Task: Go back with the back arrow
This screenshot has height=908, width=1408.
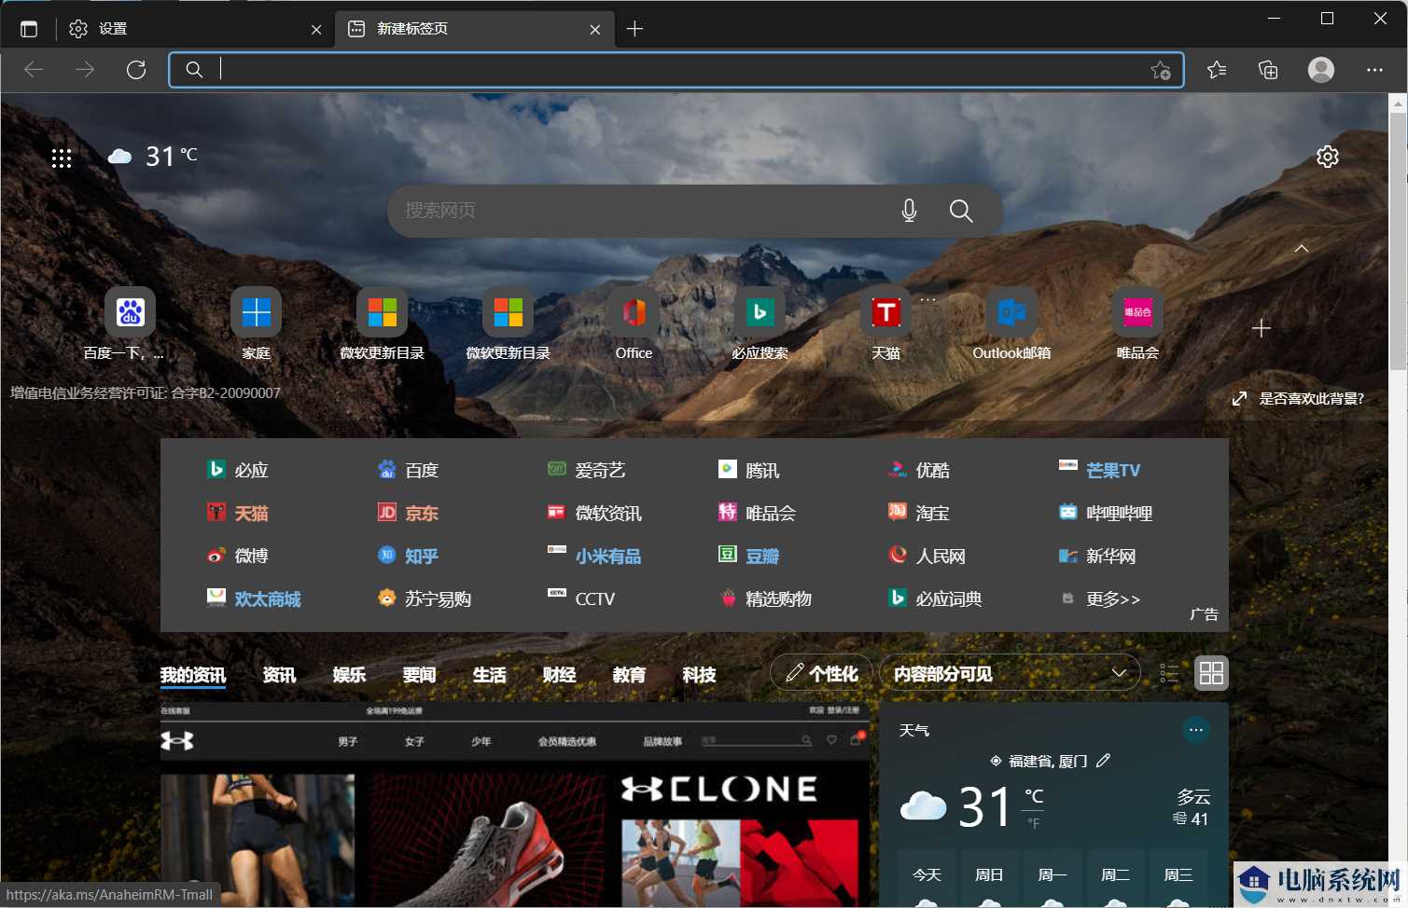Action: click(x=34, y=70)
